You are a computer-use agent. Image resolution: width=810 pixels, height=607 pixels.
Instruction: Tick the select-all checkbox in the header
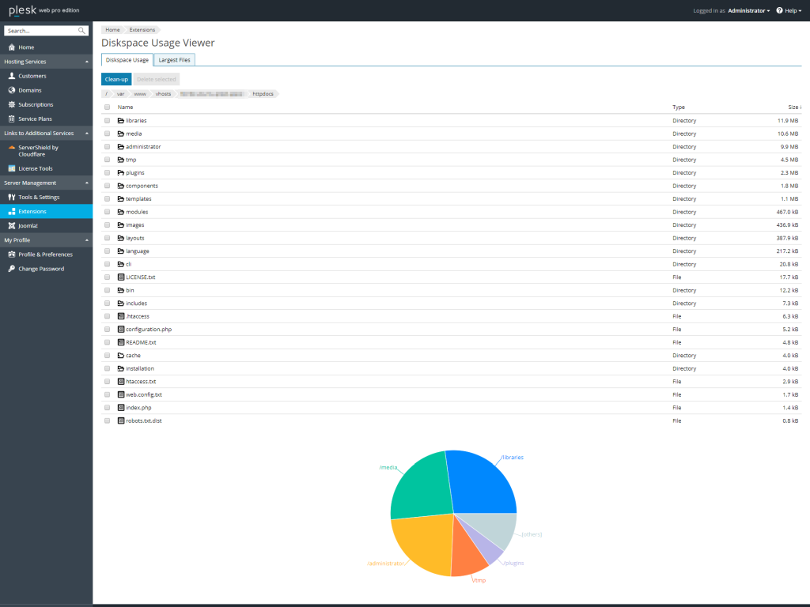coord(108,107)
